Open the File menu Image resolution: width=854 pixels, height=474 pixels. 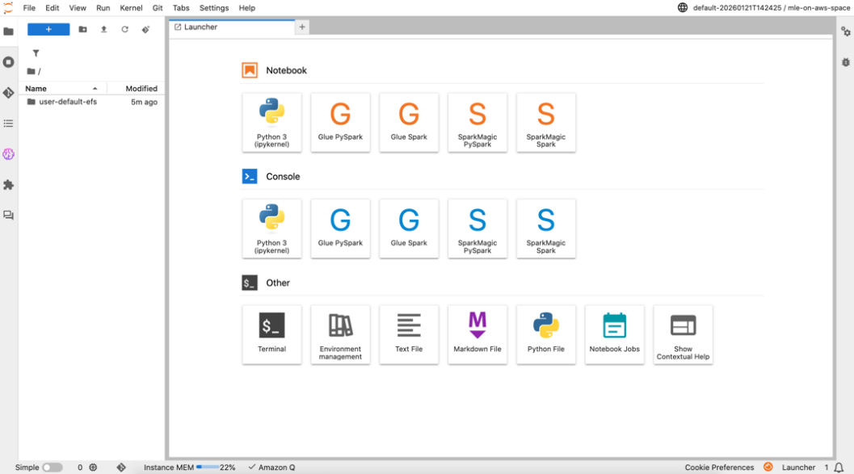[29, 8]
